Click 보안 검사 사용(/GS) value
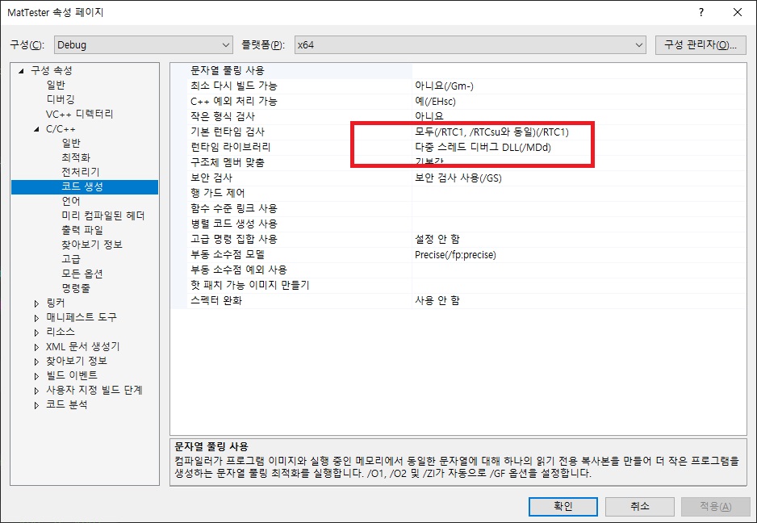Screen dimensions: 757x523 (x=458, y=178)
